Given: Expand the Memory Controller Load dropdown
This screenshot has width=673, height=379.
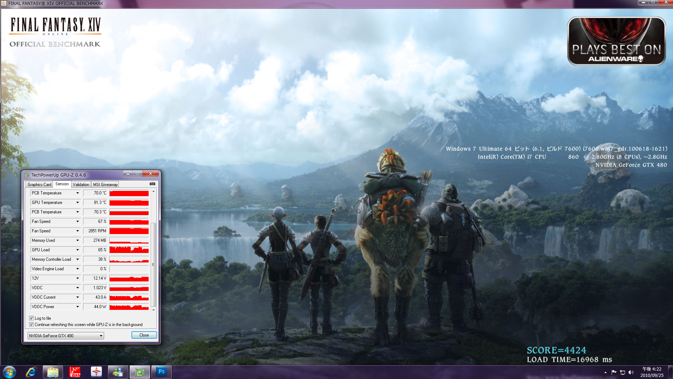Looking at the screenshot, I should pyautogui.click(x=77, y=259).
